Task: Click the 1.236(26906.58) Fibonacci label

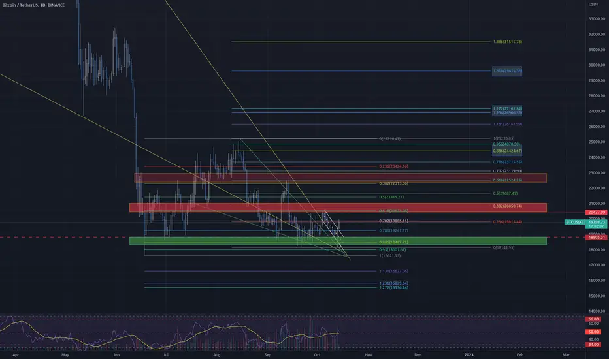Action: [507, 112]
